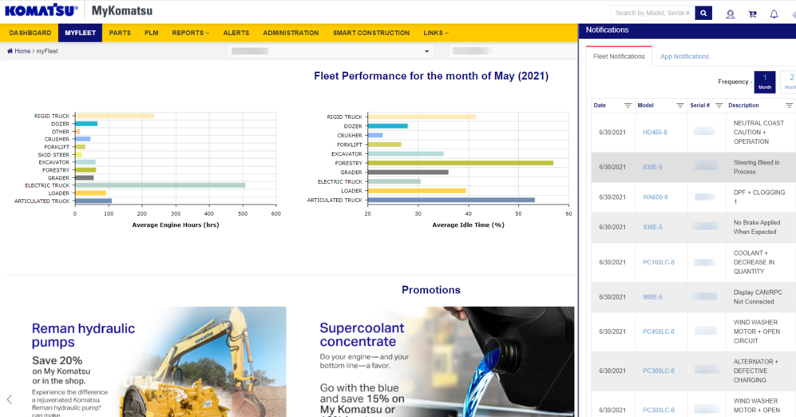Open the ALERTS menu item
796x417 pixels.
click(236, 33)
